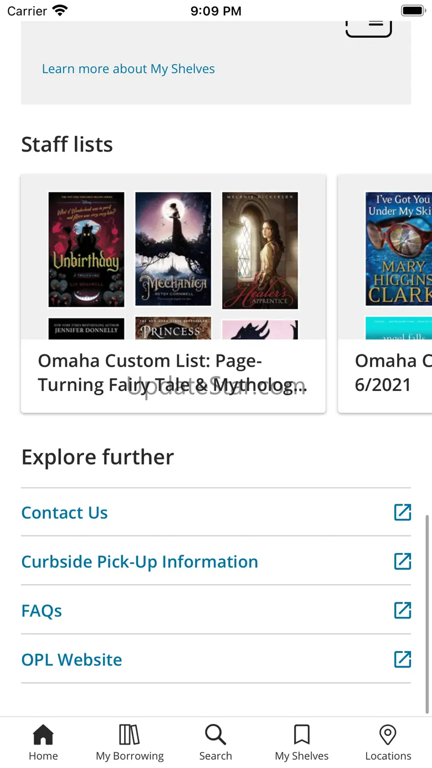The height and width of the screenshot is (768, 432).
Task: Open the FAQs link
Action: [42, 611]
